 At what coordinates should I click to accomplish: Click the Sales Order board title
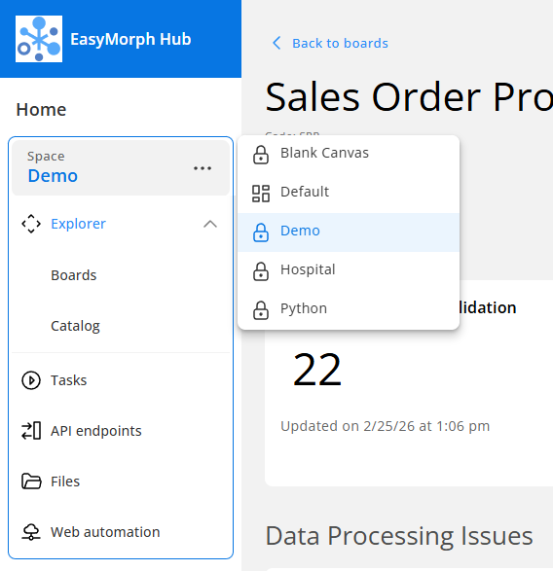(x=409, y=97)
